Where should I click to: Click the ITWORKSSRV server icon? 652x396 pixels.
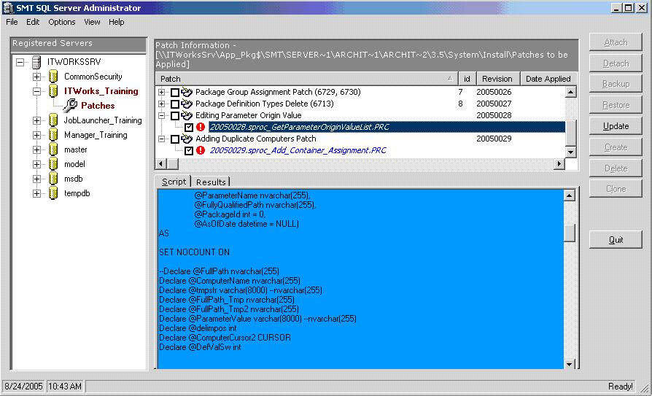(x=36, y=62)
